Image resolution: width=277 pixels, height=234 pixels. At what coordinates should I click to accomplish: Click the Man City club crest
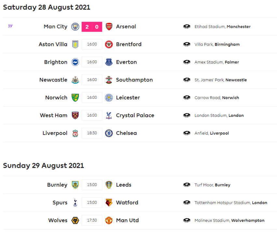pyautogui.click(x=75, y=27)
